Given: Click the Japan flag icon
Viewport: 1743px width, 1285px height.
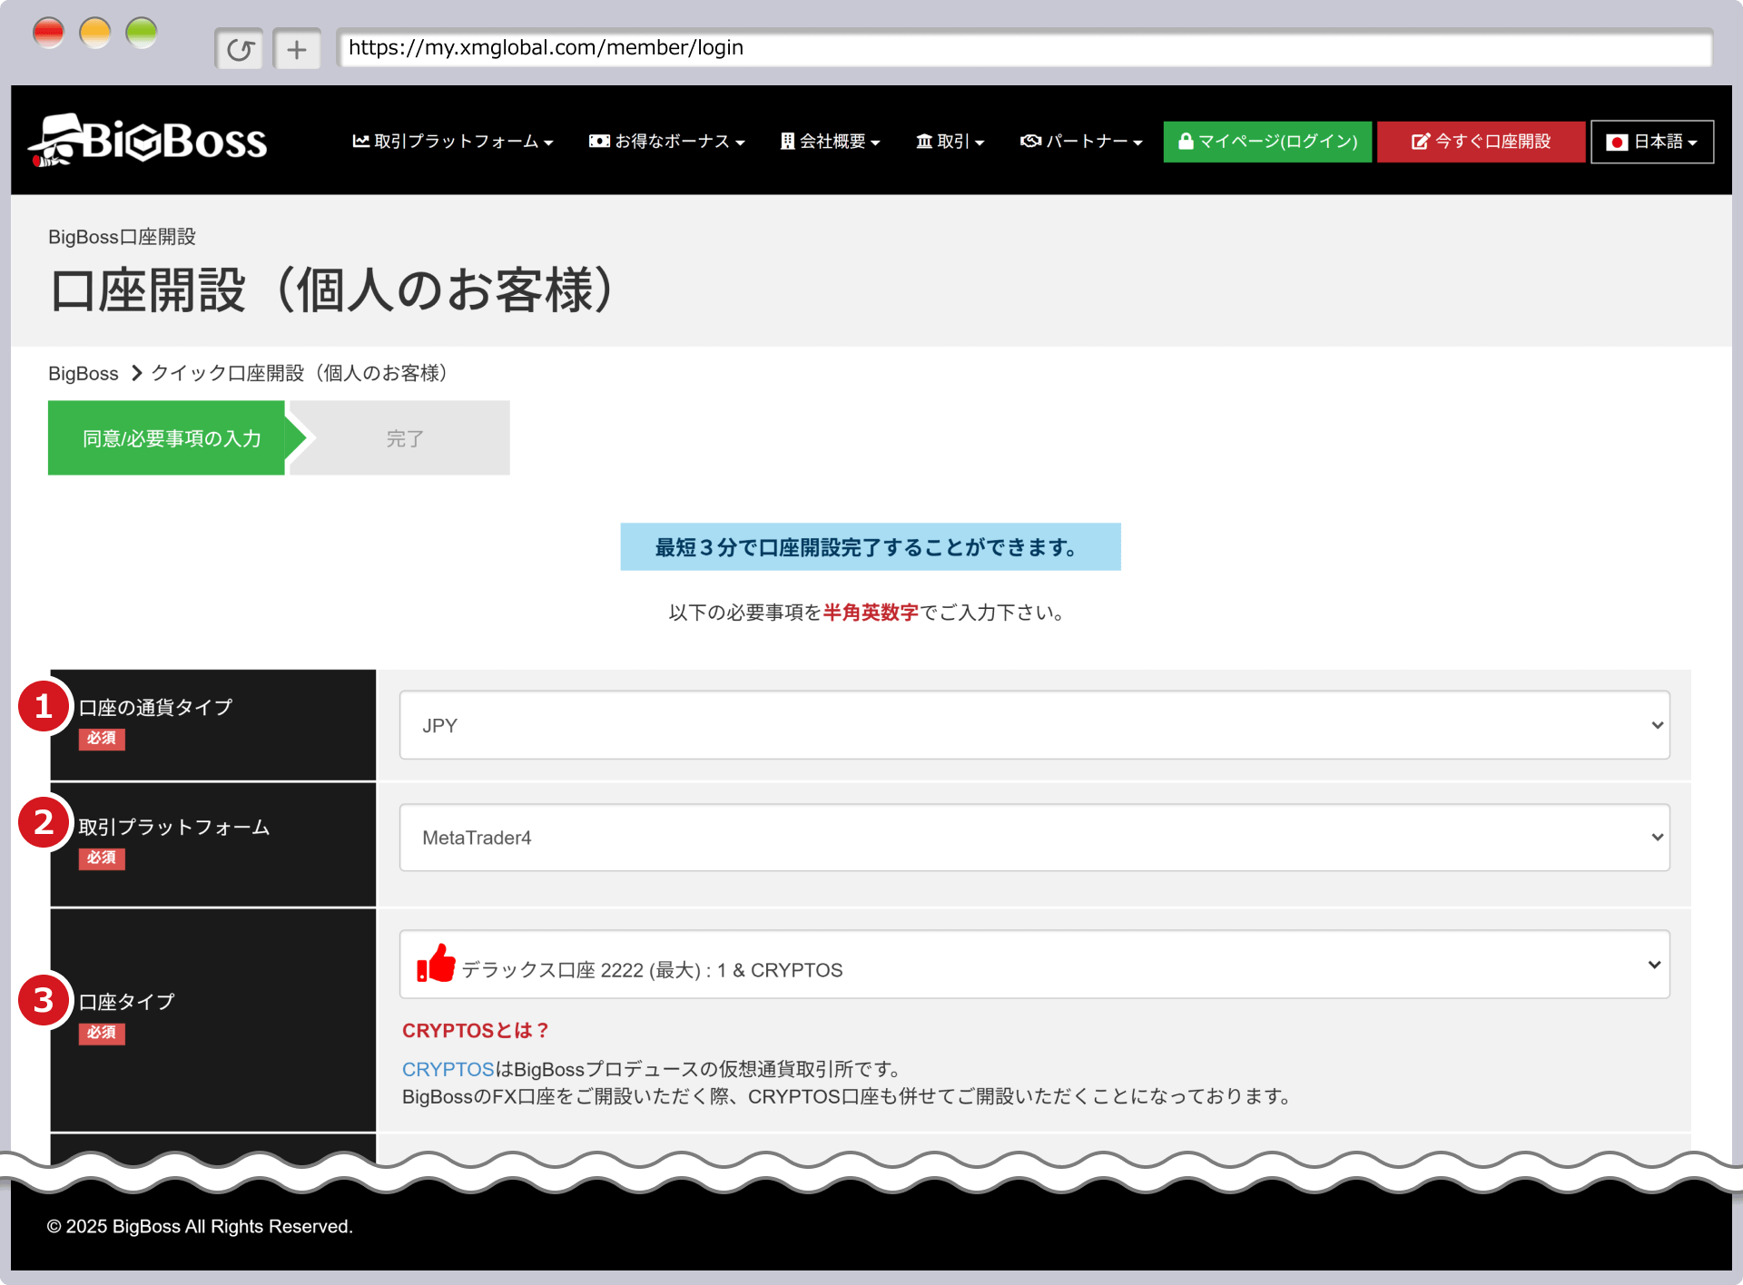Looking at the screenshot, I should (x=1616, y=142).
